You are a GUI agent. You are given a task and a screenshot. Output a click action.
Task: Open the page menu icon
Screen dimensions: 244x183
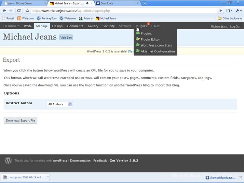pos(229,11)
